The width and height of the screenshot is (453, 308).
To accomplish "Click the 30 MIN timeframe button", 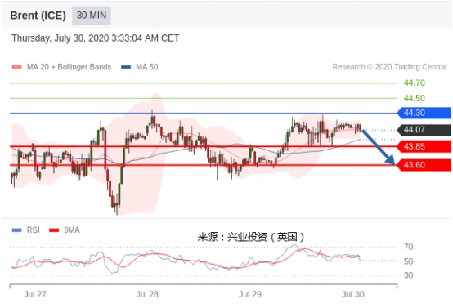I will pyautogui.click(x=92, y=15).
